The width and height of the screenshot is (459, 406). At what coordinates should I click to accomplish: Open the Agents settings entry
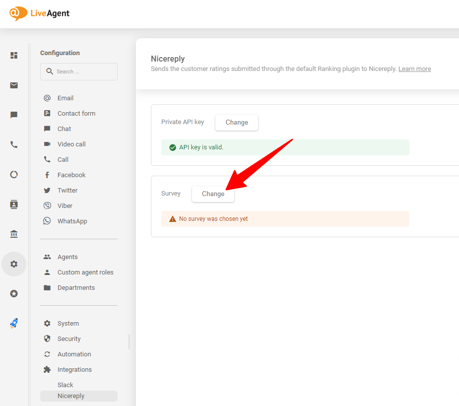(67, 257)
